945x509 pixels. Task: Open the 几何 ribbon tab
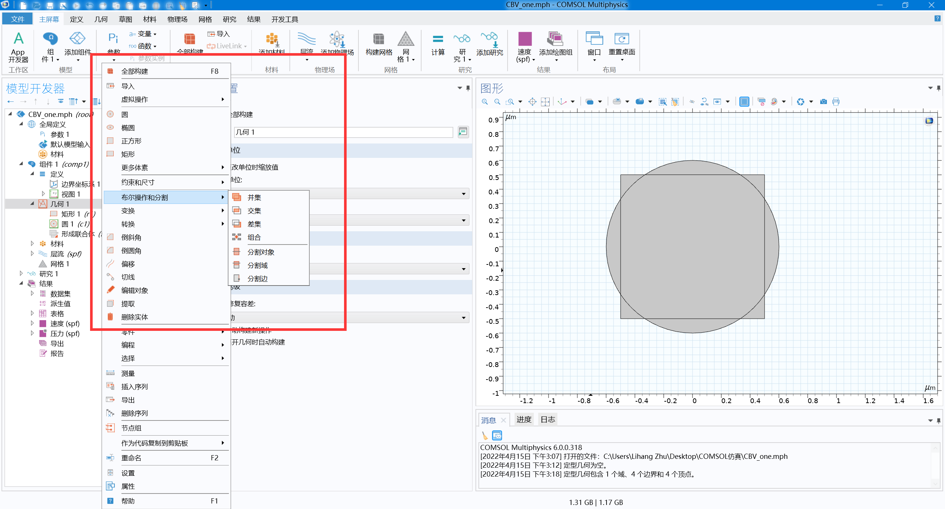(101, 19)
